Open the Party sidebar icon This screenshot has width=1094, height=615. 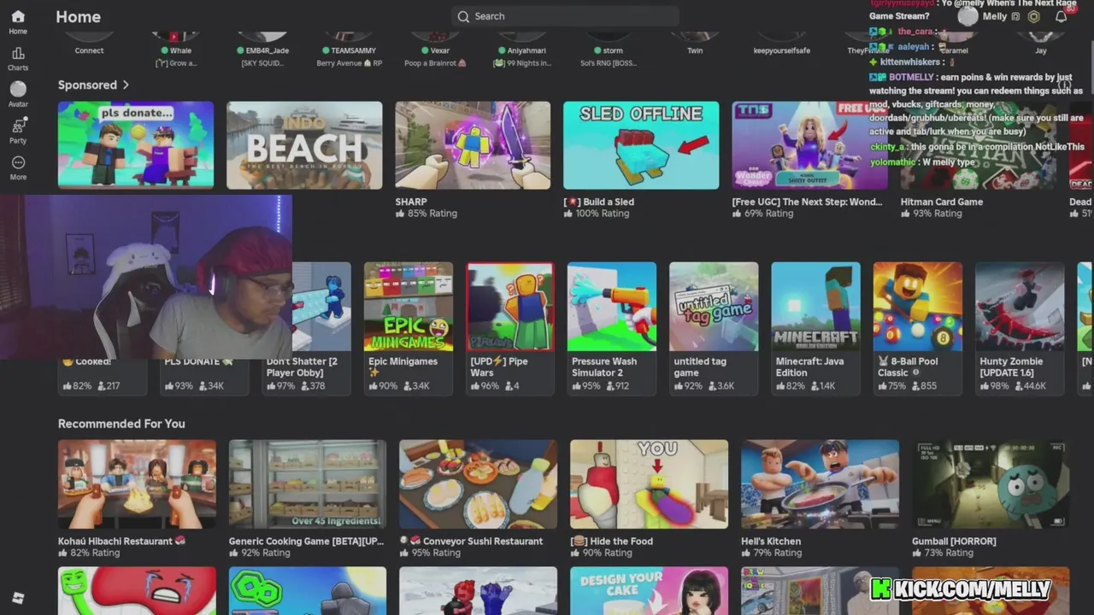pos(18,126)
